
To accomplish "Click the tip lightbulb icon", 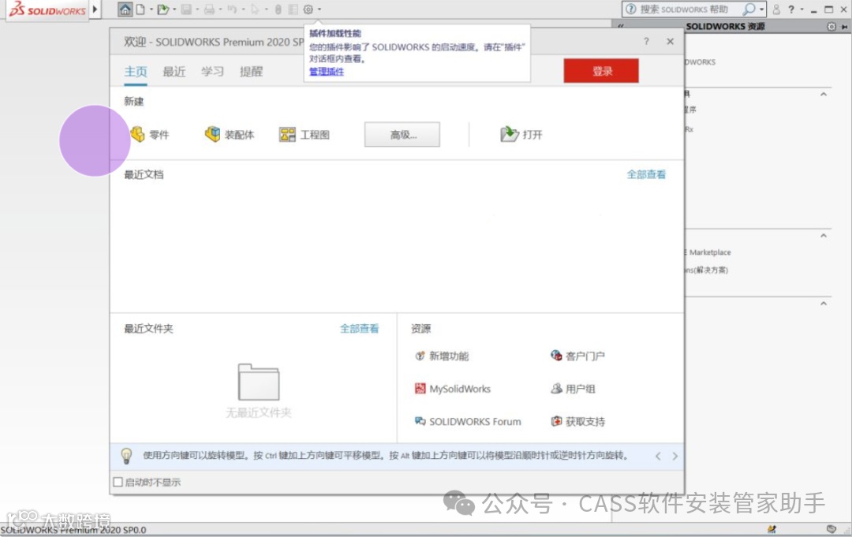I will 126,456.
